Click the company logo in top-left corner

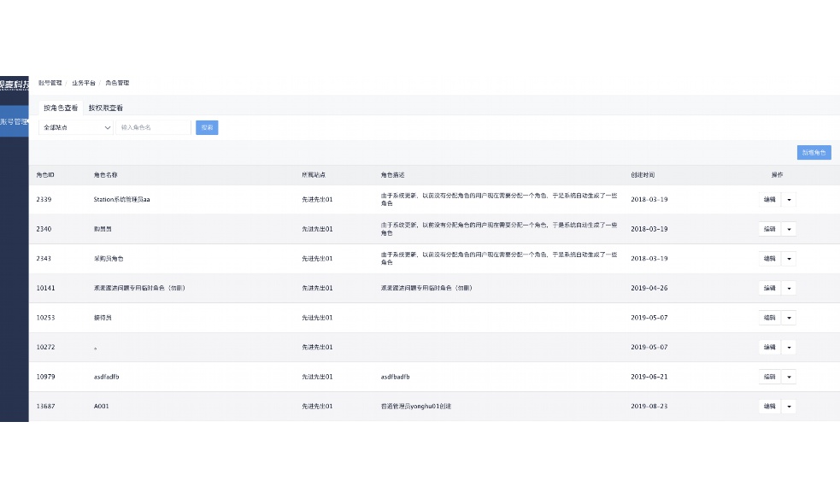tap(15, 84)
